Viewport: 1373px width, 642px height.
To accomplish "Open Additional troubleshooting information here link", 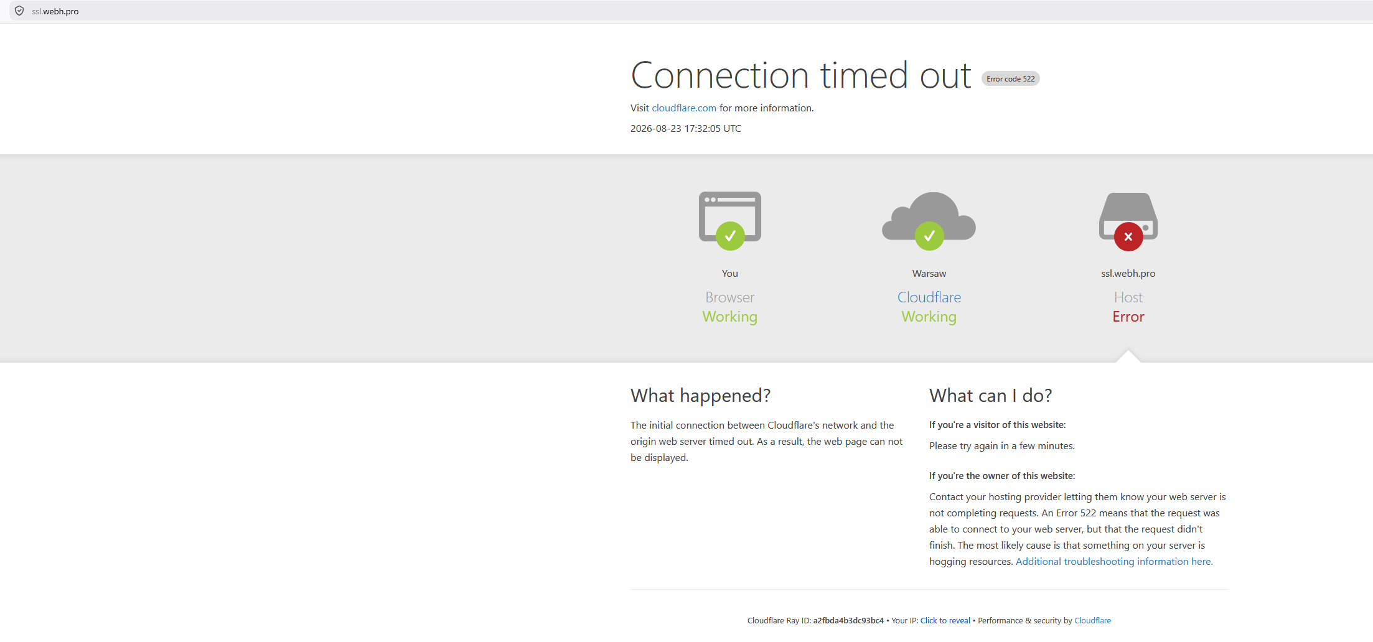I will [1114, 562].
